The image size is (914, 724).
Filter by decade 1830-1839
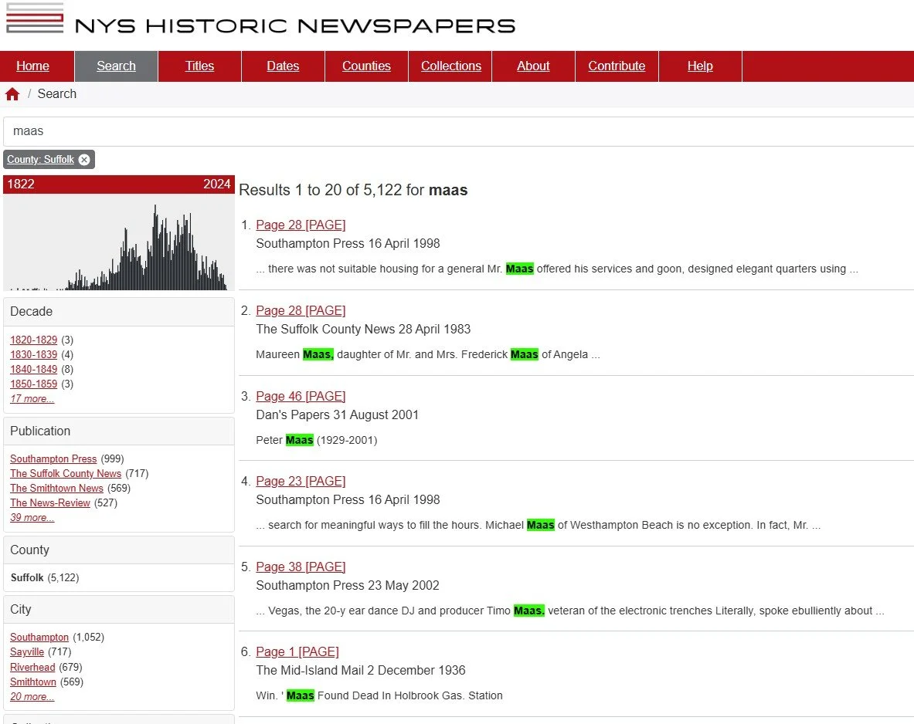[x=34, y=354]
